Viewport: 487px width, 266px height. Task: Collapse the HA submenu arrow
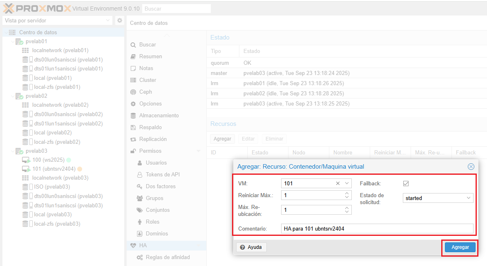click(x=199, y=246)
